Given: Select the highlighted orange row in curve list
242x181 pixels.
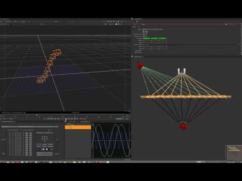Looking at the screenshot, I should point(78,127).
